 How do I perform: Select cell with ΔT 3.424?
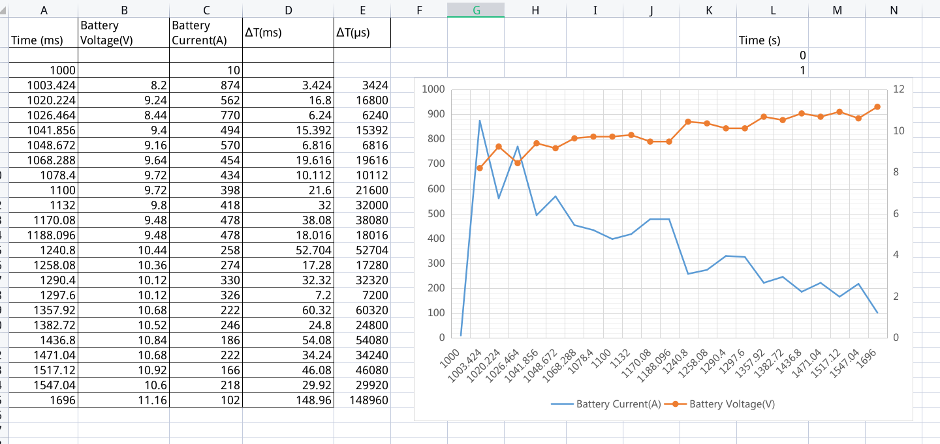pyautogui.click(x=289, y=85)
